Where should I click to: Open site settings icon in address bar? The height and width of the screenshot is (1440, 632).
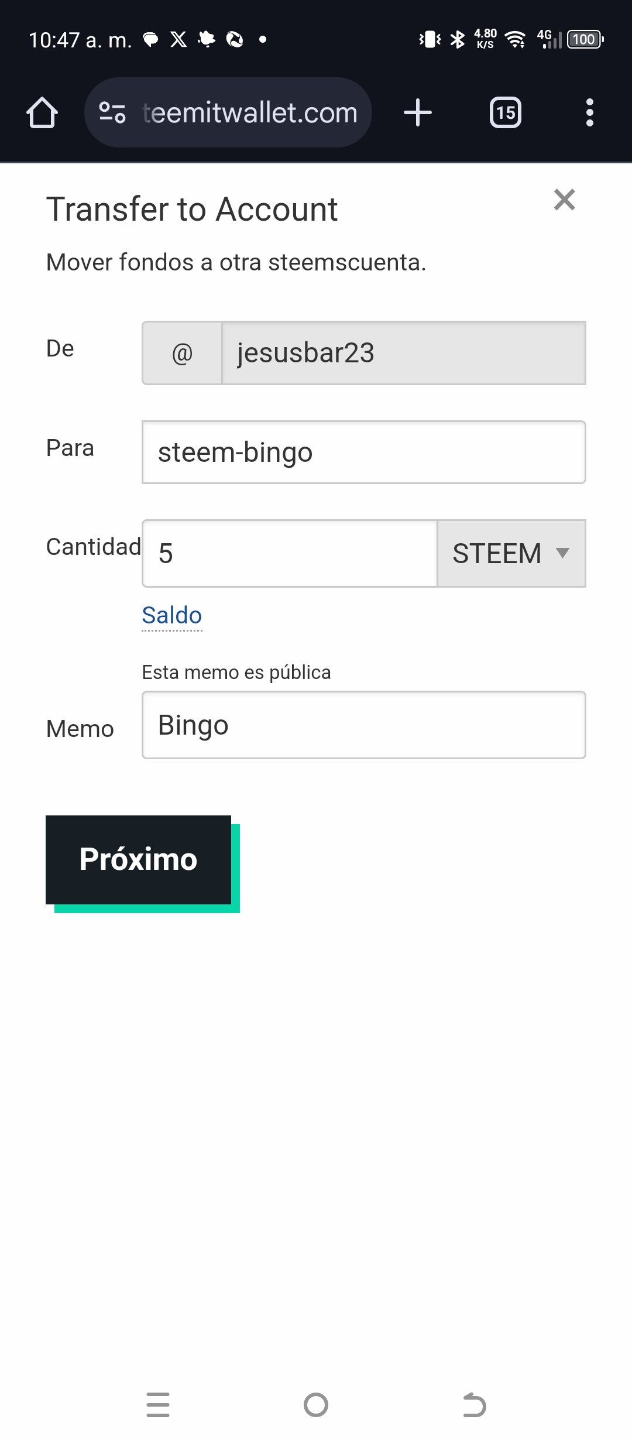point(112,112)
